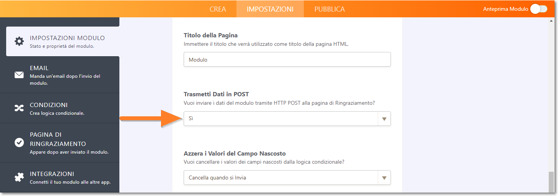This screenshot has width=558, height=196.
Task: Click the gear icon for Impostazioni Modulo
Action: point(19,42)
